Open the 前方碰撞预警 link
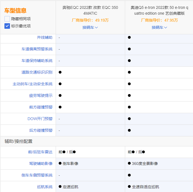193x192 pixels. (x=41, y=107)
